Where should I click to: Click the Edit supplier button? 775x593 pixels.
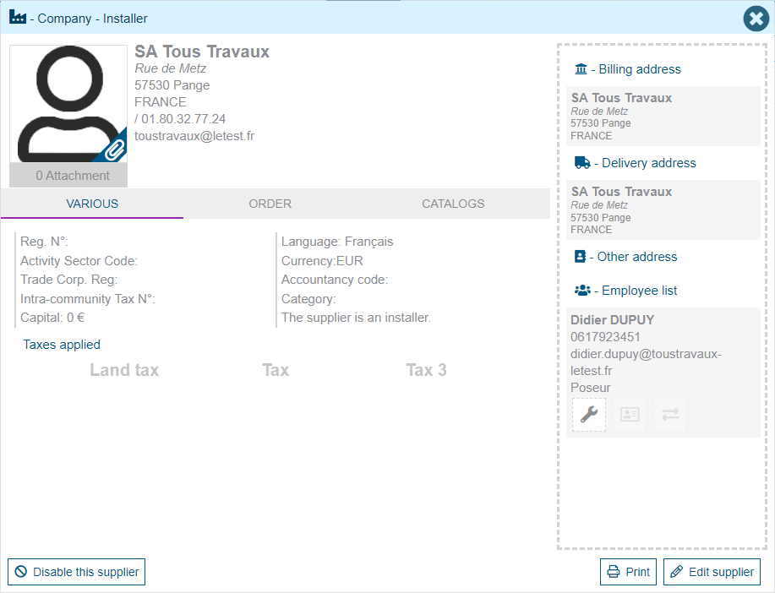click(x=712, y=572)
